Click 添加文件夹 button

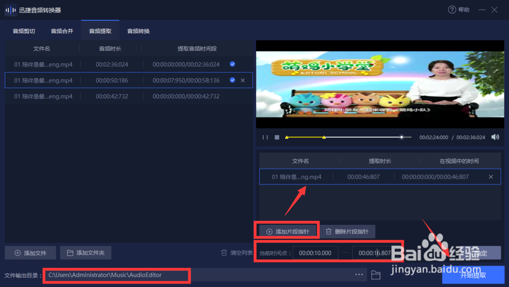(x=86, y=253)
